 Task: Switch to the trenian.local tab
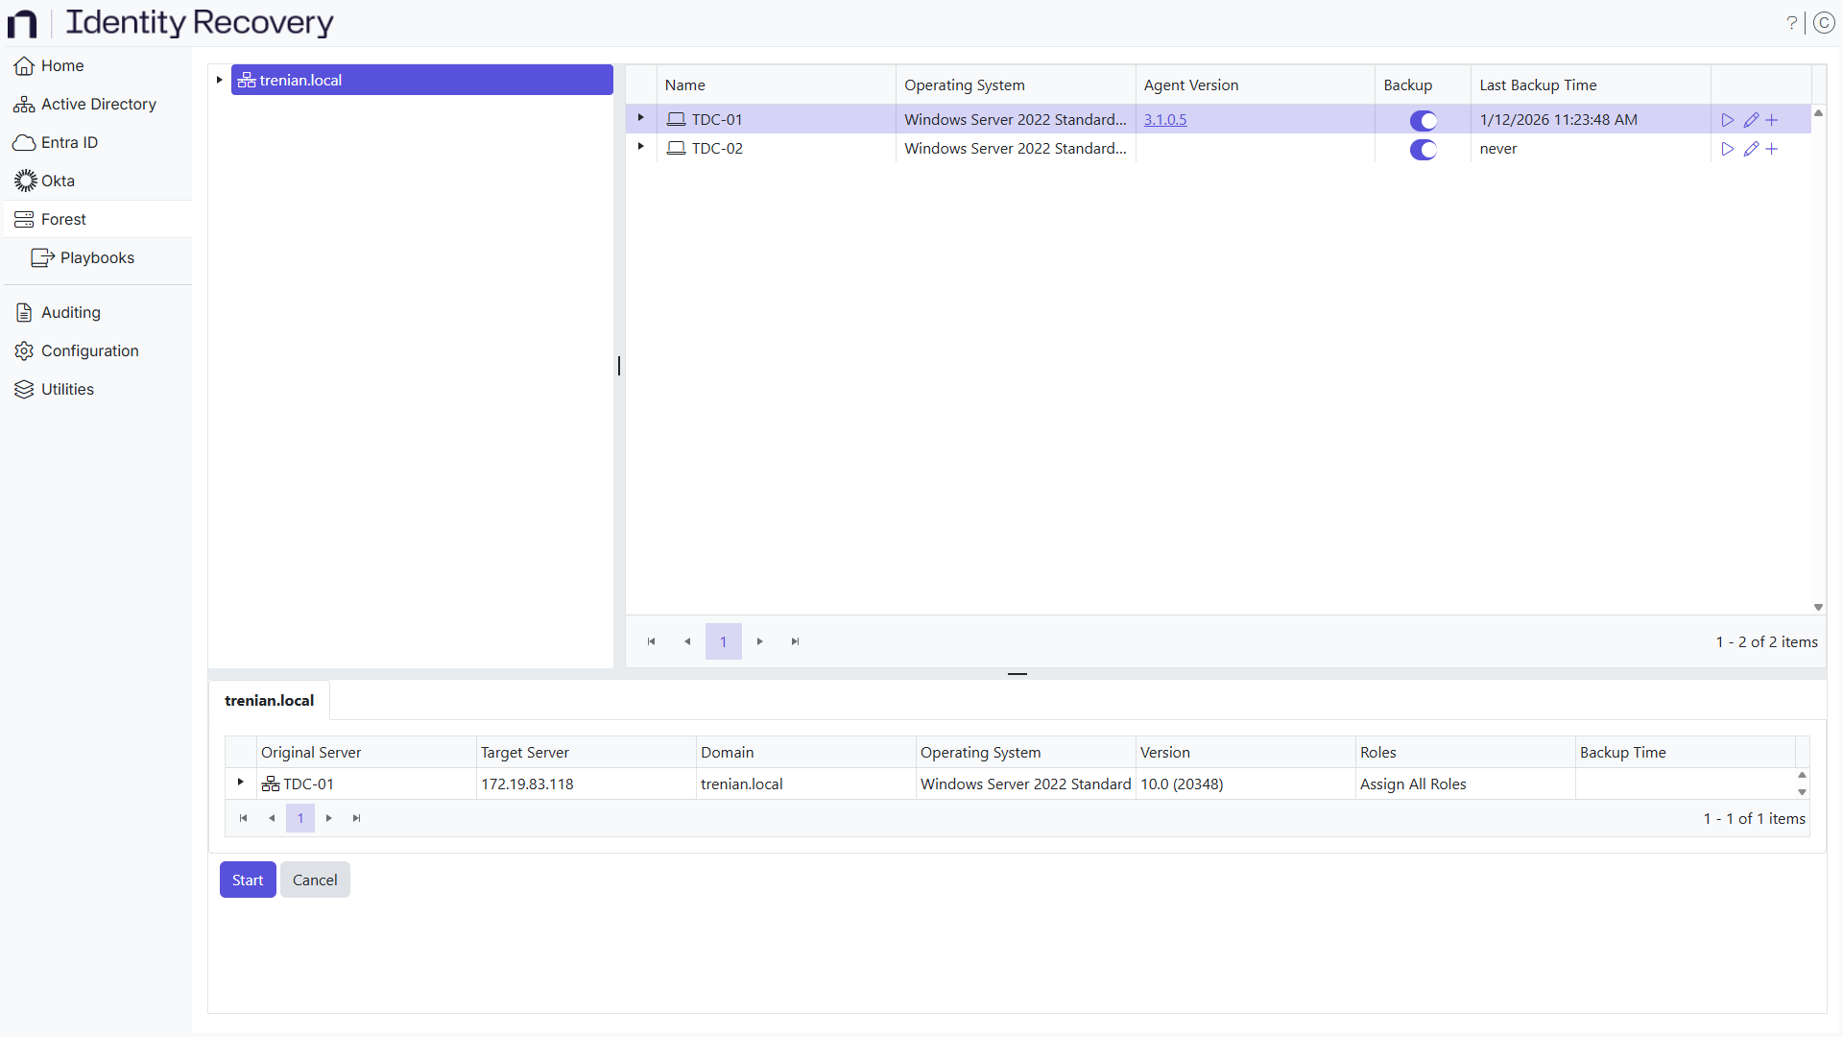tap(269, 700)
